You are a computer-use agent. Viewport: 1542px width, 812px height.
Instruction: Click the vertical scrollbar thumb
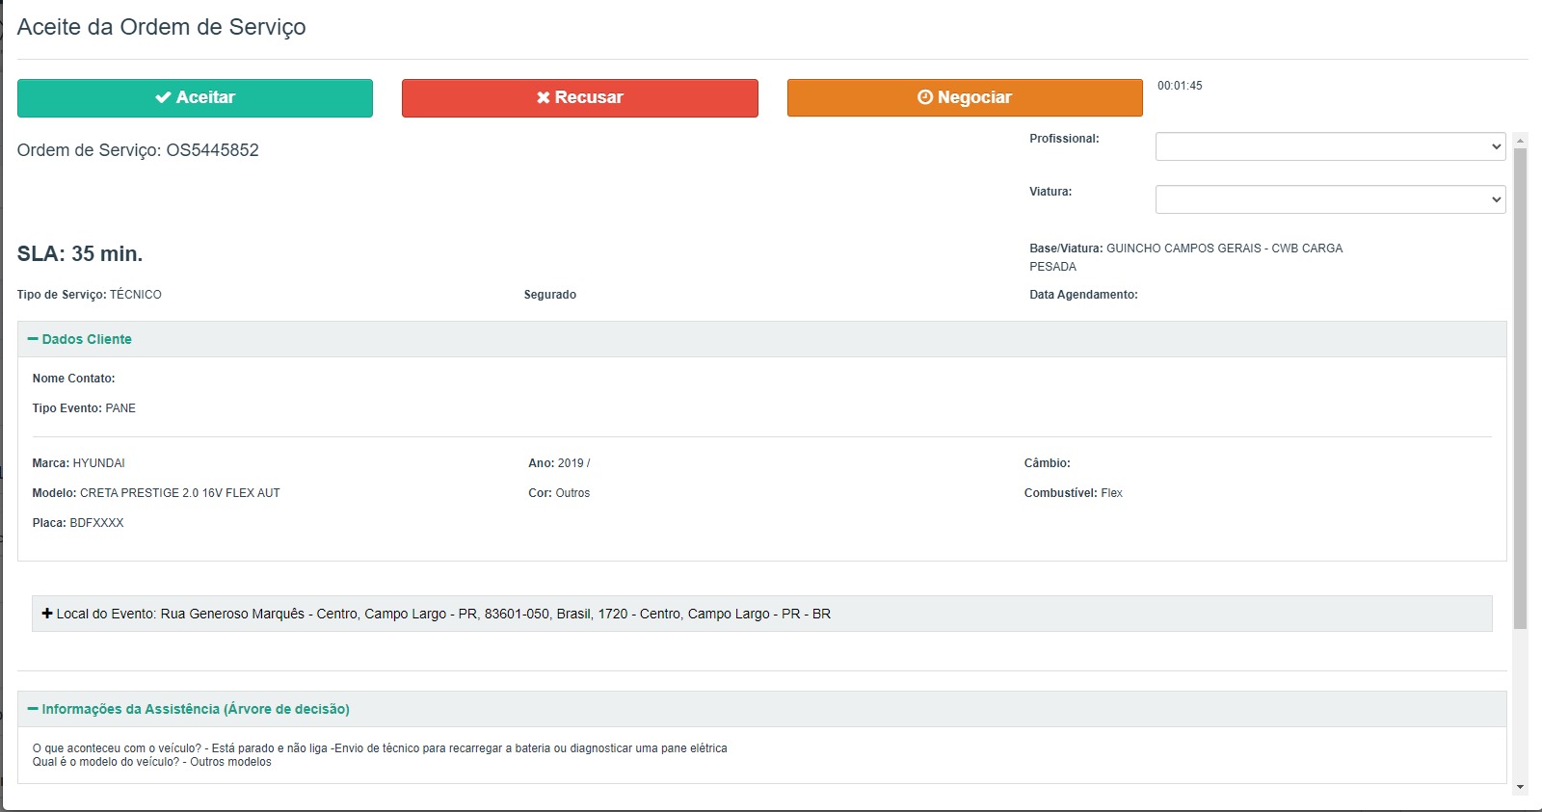[1520, 385]
